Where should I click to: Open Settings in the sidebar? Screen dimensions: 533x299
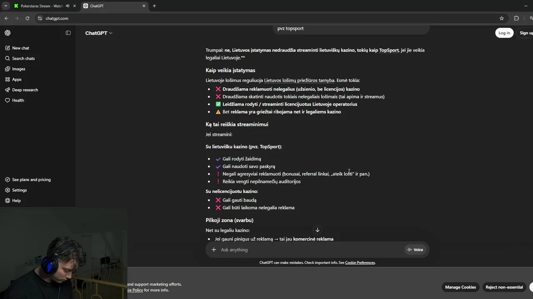pyautogui.click(x=19, y=190)
